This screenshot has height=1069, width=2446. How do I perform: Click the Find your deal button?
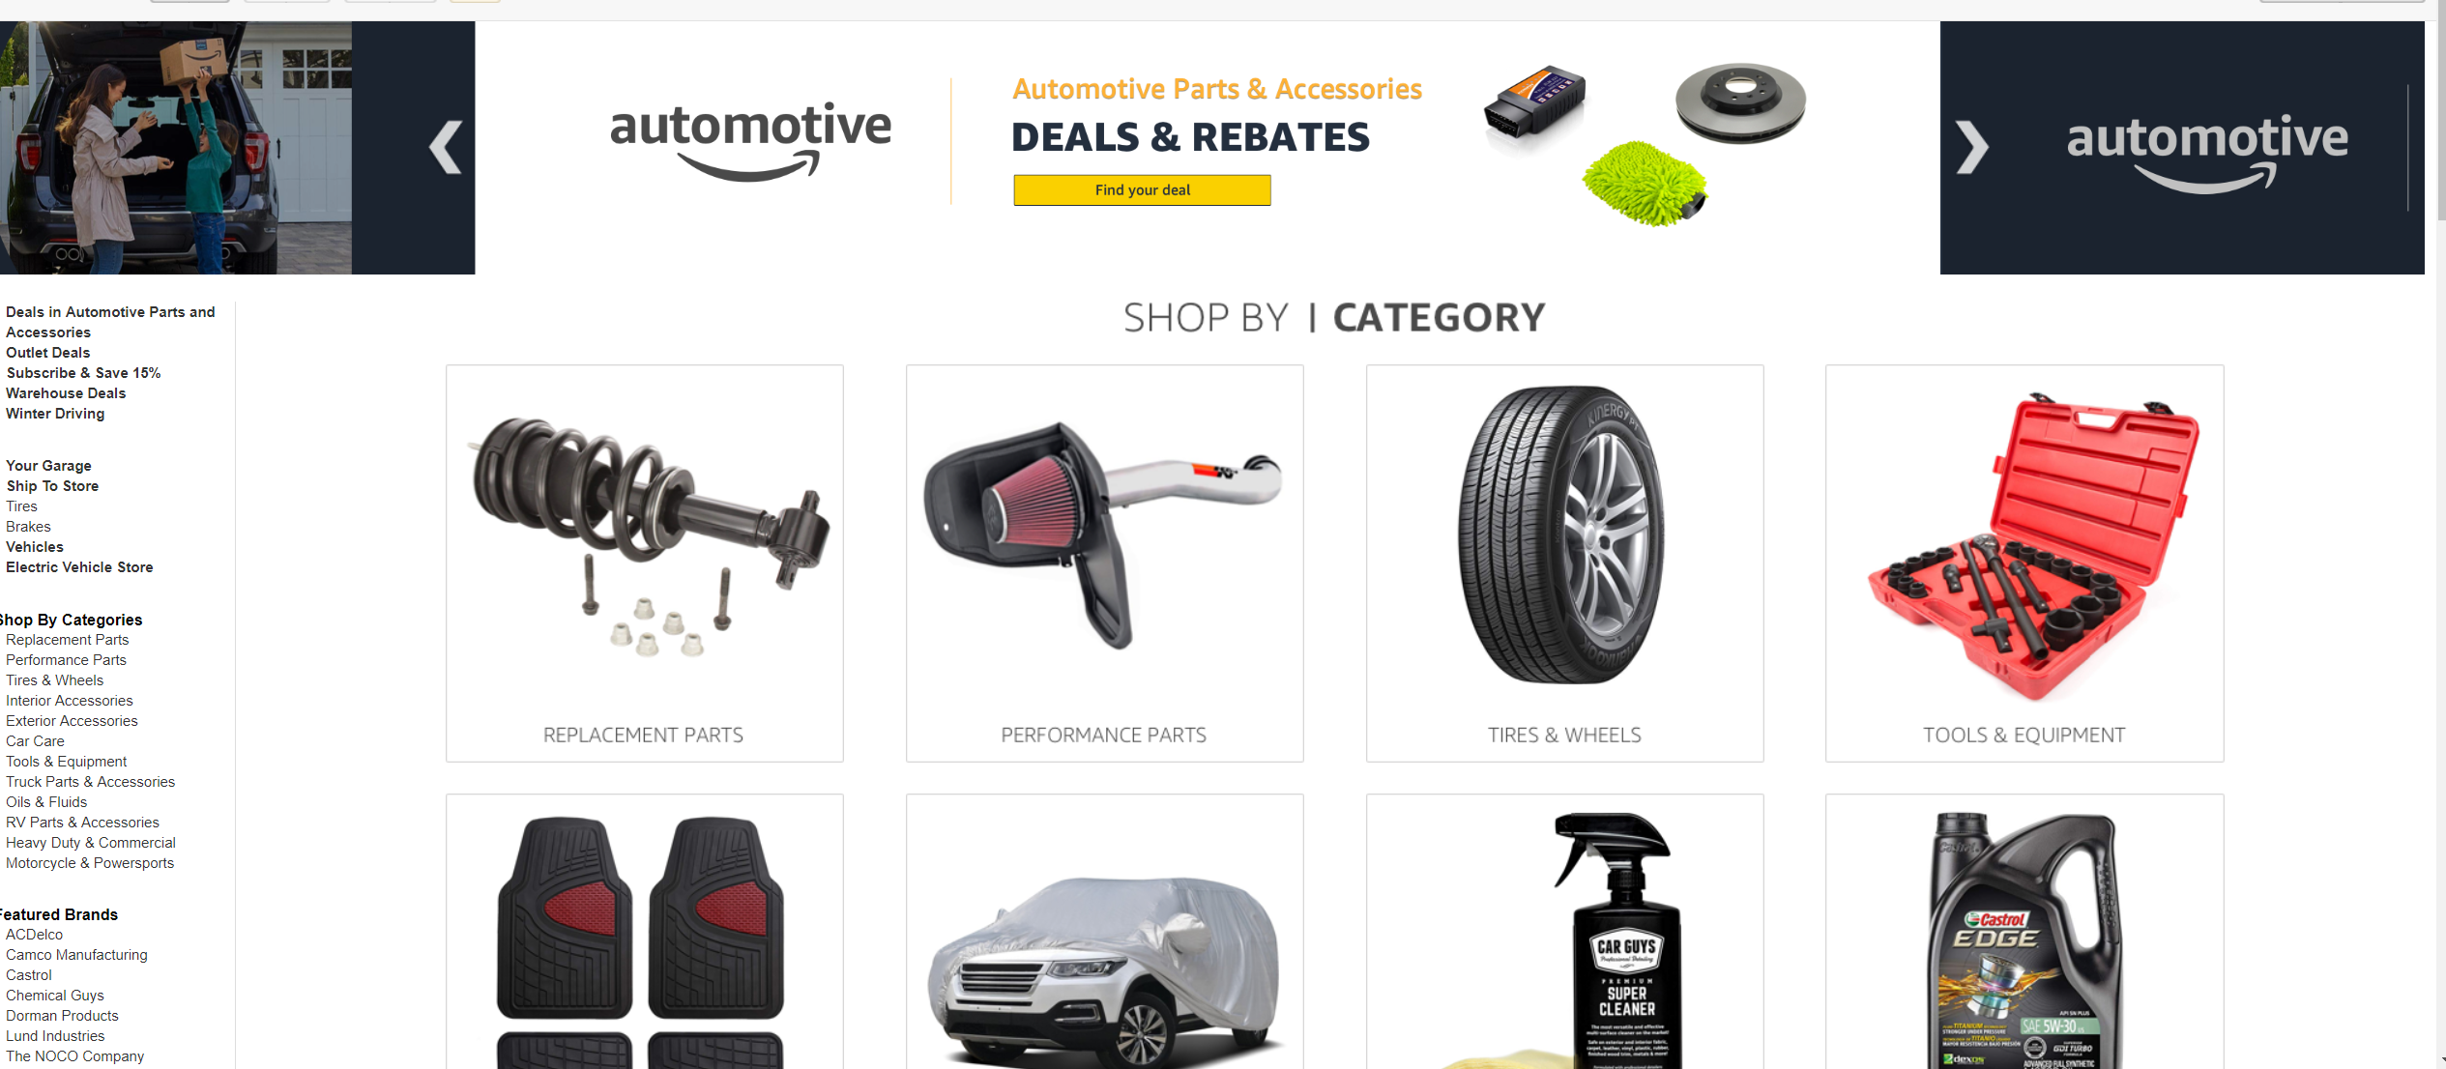click(x=1142, y=188)
